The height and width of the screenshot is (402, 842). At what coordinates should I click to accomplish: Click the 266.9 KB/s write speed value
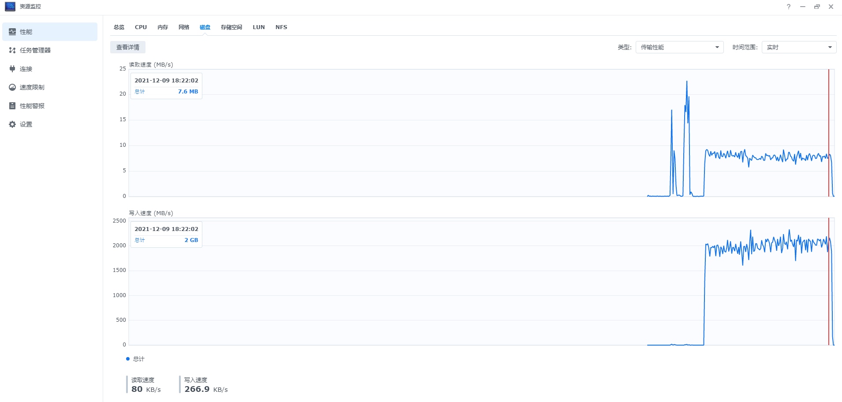[x=206, y=389]
